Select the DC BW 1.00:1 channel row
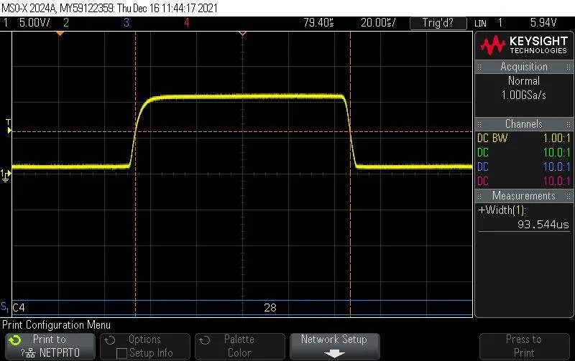 (x=524, y=139)
